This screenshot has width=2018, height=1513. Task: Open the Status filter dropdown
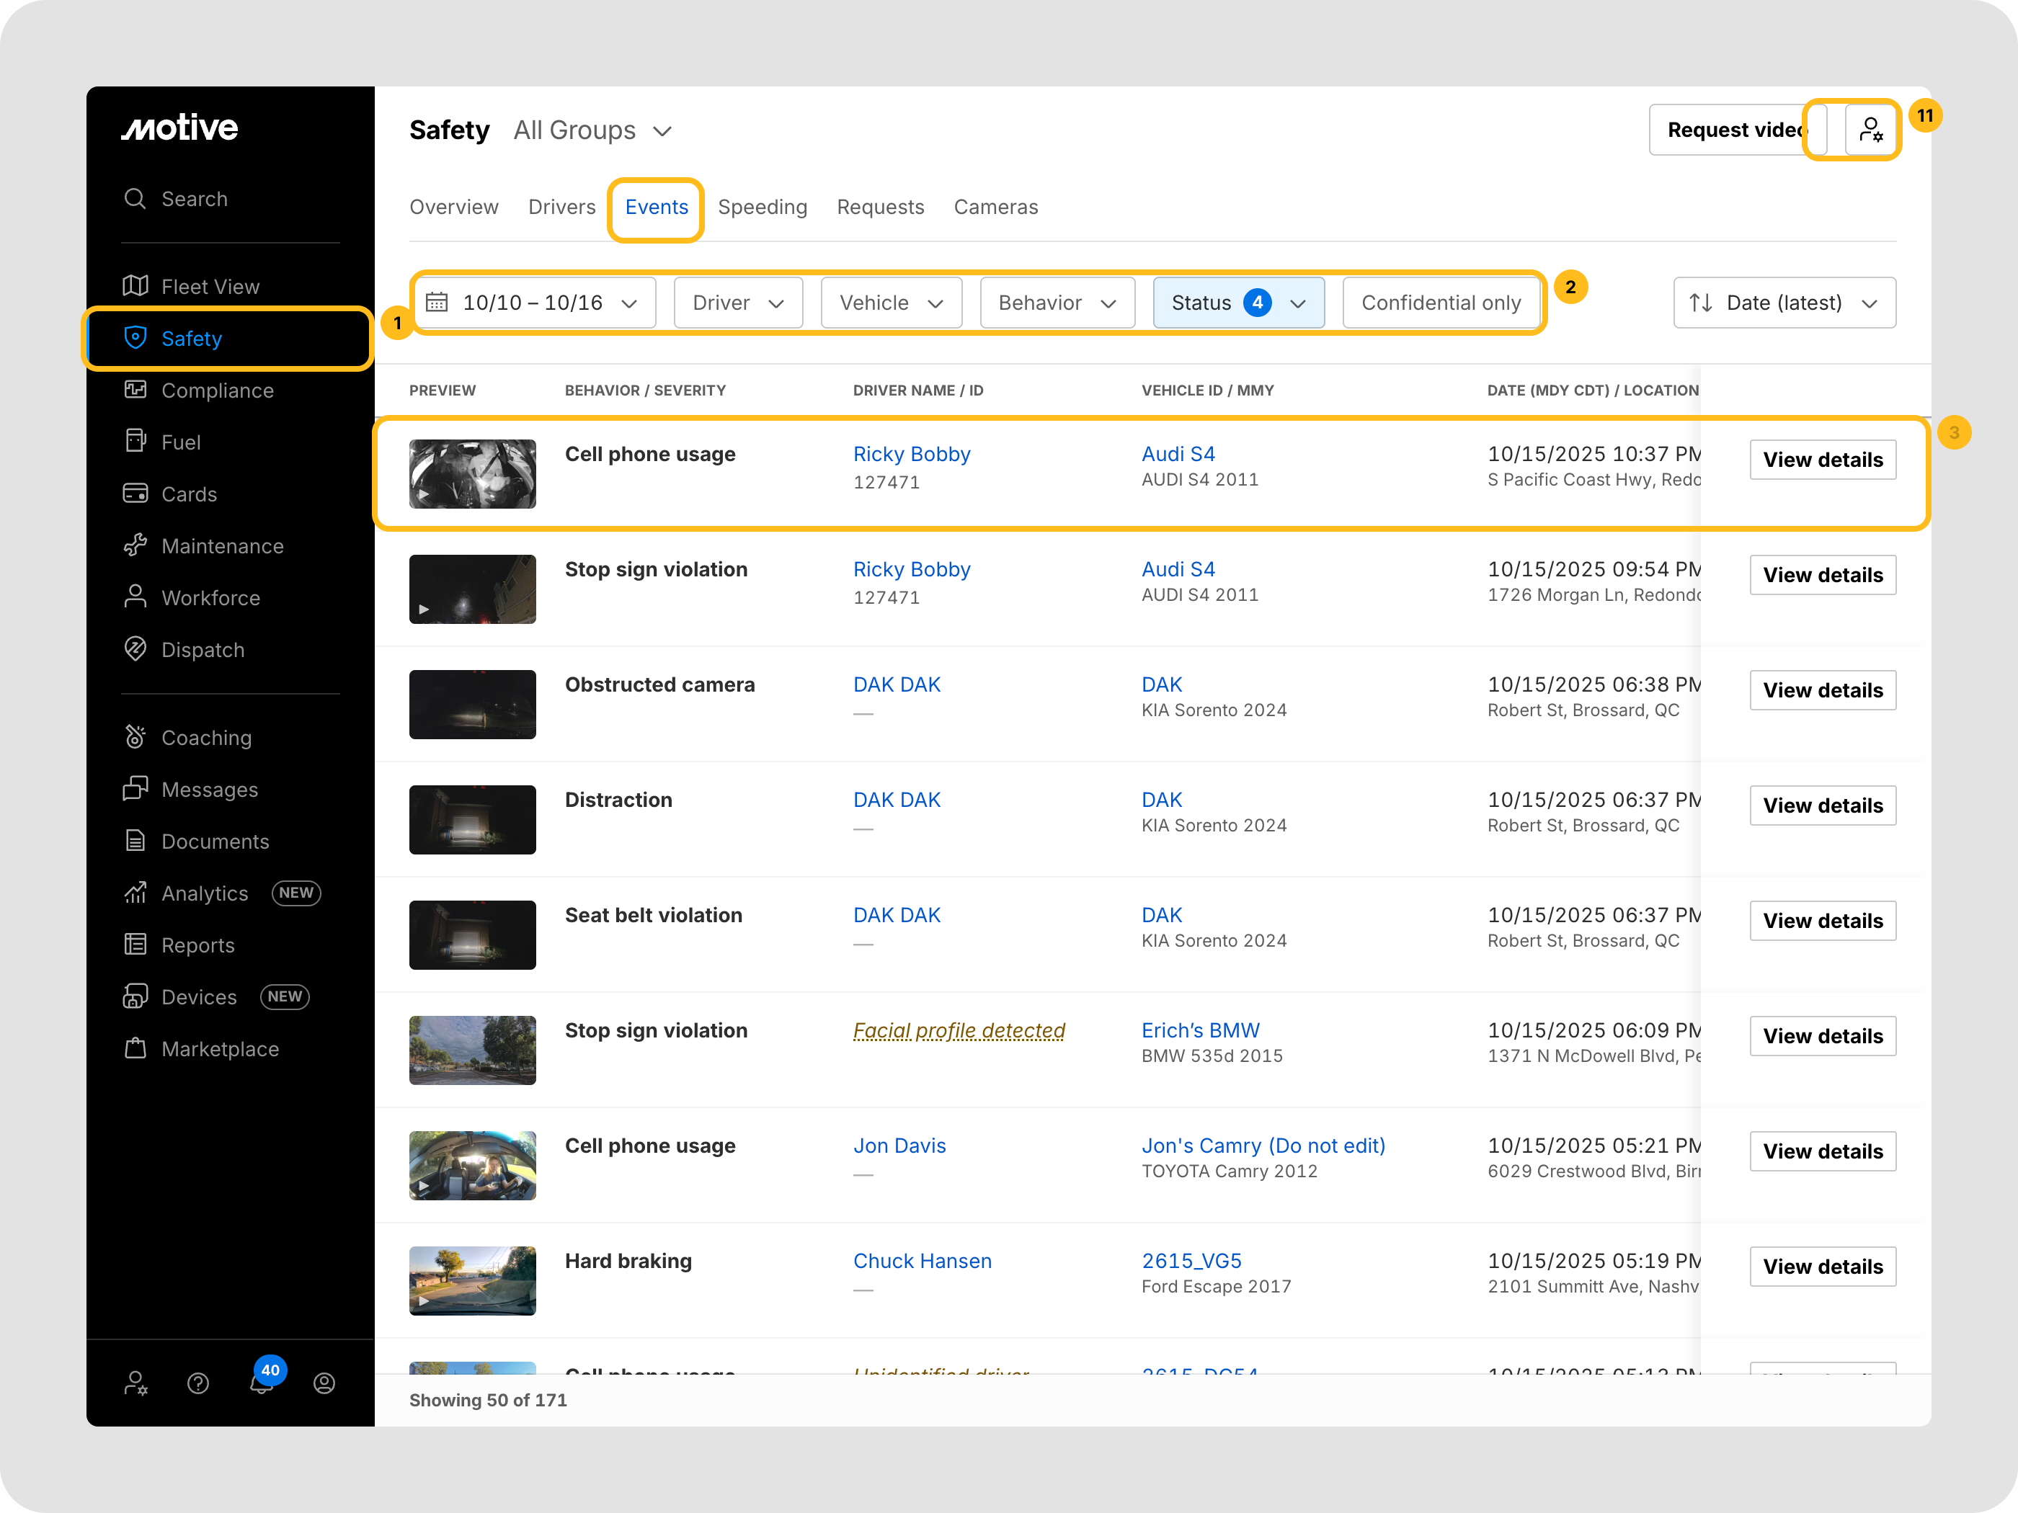(1238, 303)
